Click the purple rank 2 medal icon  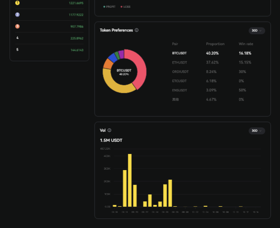point(17,14)
